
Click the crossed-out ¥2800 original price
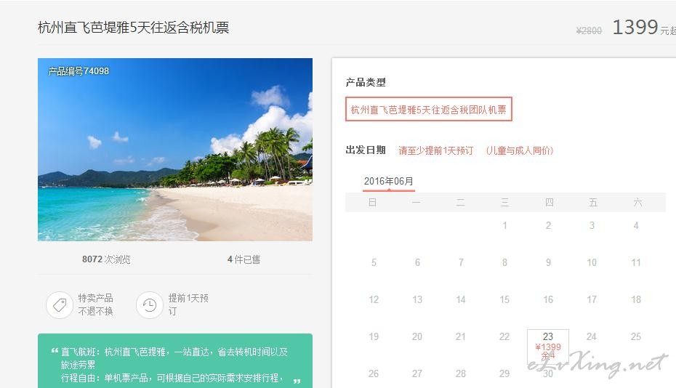pyautogui.click(x=589, y=31)
